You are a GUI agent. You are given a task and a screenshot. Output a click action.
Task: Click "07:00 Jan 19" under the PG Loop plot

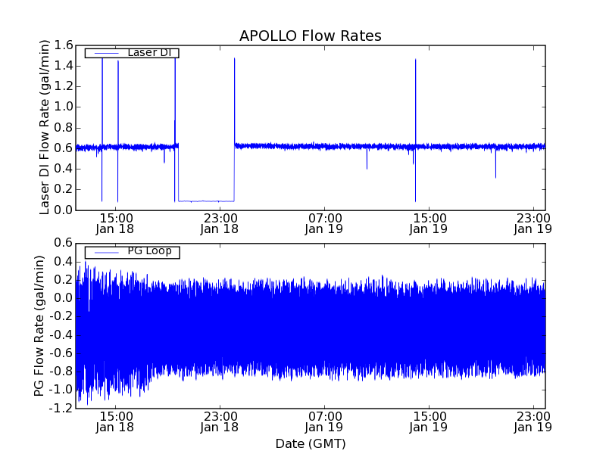324,422
